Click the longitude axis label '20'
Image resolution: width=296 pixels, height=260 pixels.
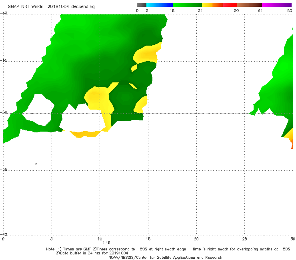point(196,239)
